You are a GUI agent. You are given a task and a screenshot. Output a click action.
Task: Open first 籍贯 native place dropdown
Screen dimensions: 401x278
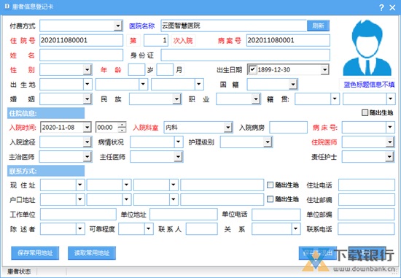(x=335, y=99)
